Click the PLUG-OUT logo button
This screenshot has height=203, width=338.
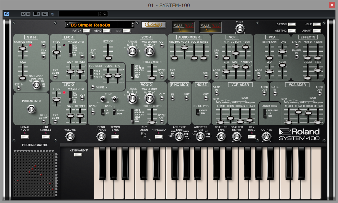[153, 25]
